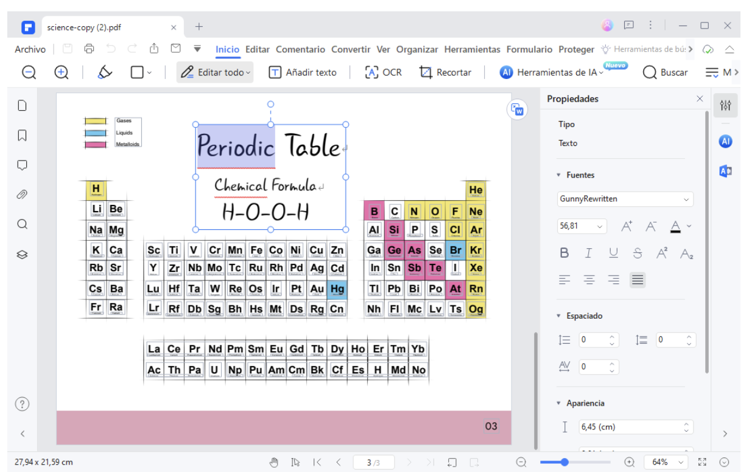The width and height of the screenshot is (749, 472).
Task: Collapse the Apariencia section
Action: click(558, 403)
